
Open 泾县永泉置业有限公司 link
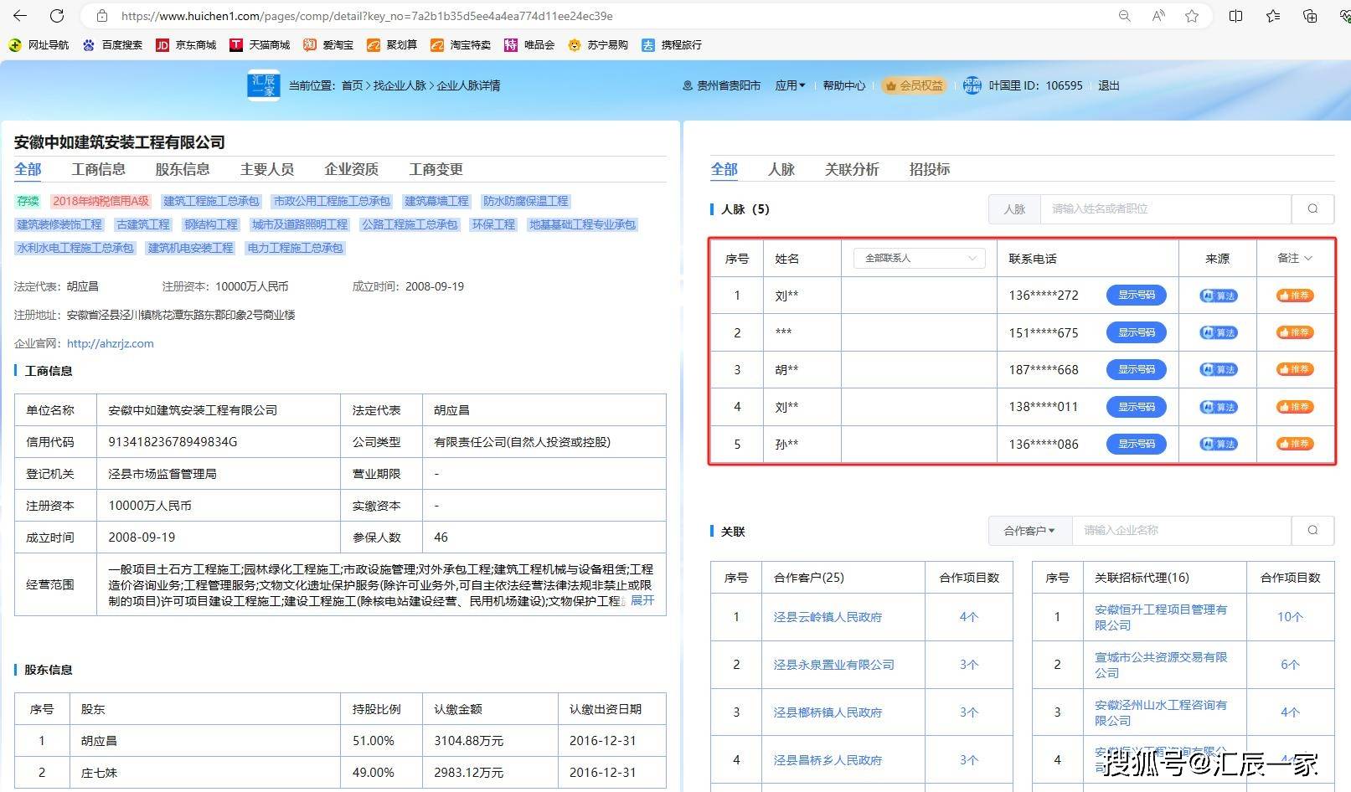[834, 665]
